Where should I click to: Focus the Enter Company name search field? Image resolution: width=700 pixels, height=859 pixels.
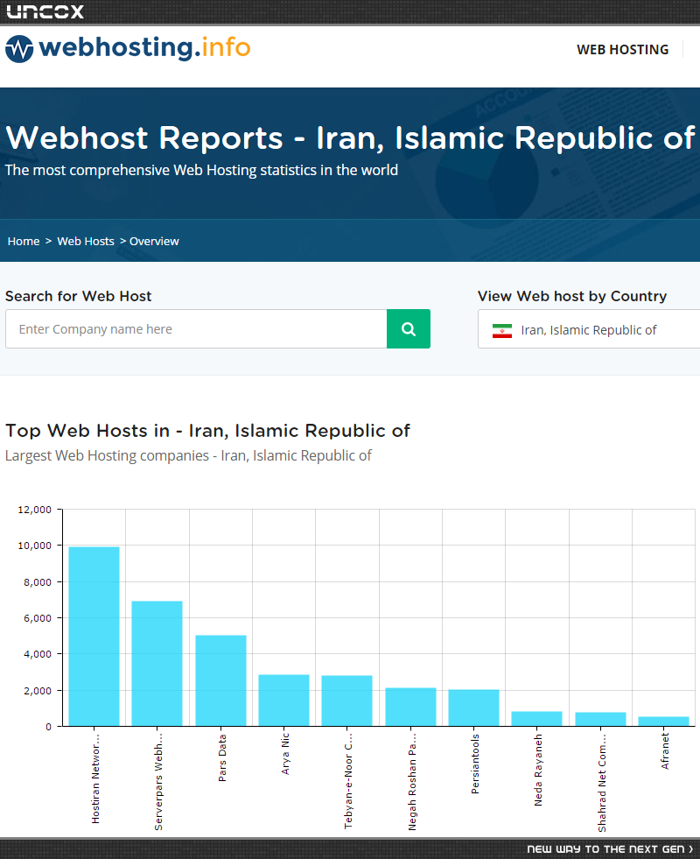pyautogui.click(x=196, y=328)
